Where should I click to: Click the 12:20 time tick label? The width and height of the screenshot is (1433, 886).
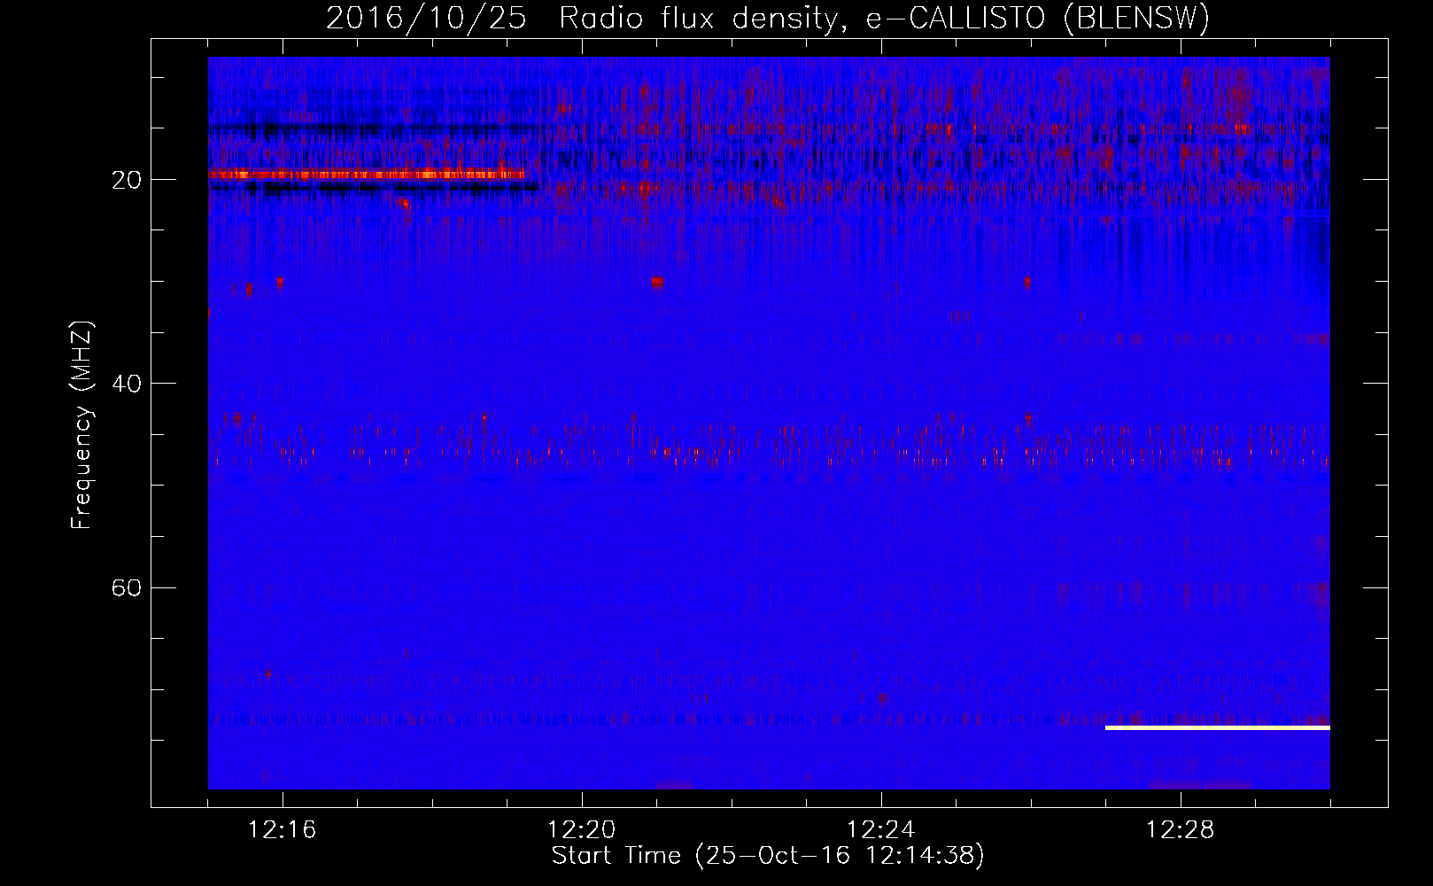click(582, 830)
